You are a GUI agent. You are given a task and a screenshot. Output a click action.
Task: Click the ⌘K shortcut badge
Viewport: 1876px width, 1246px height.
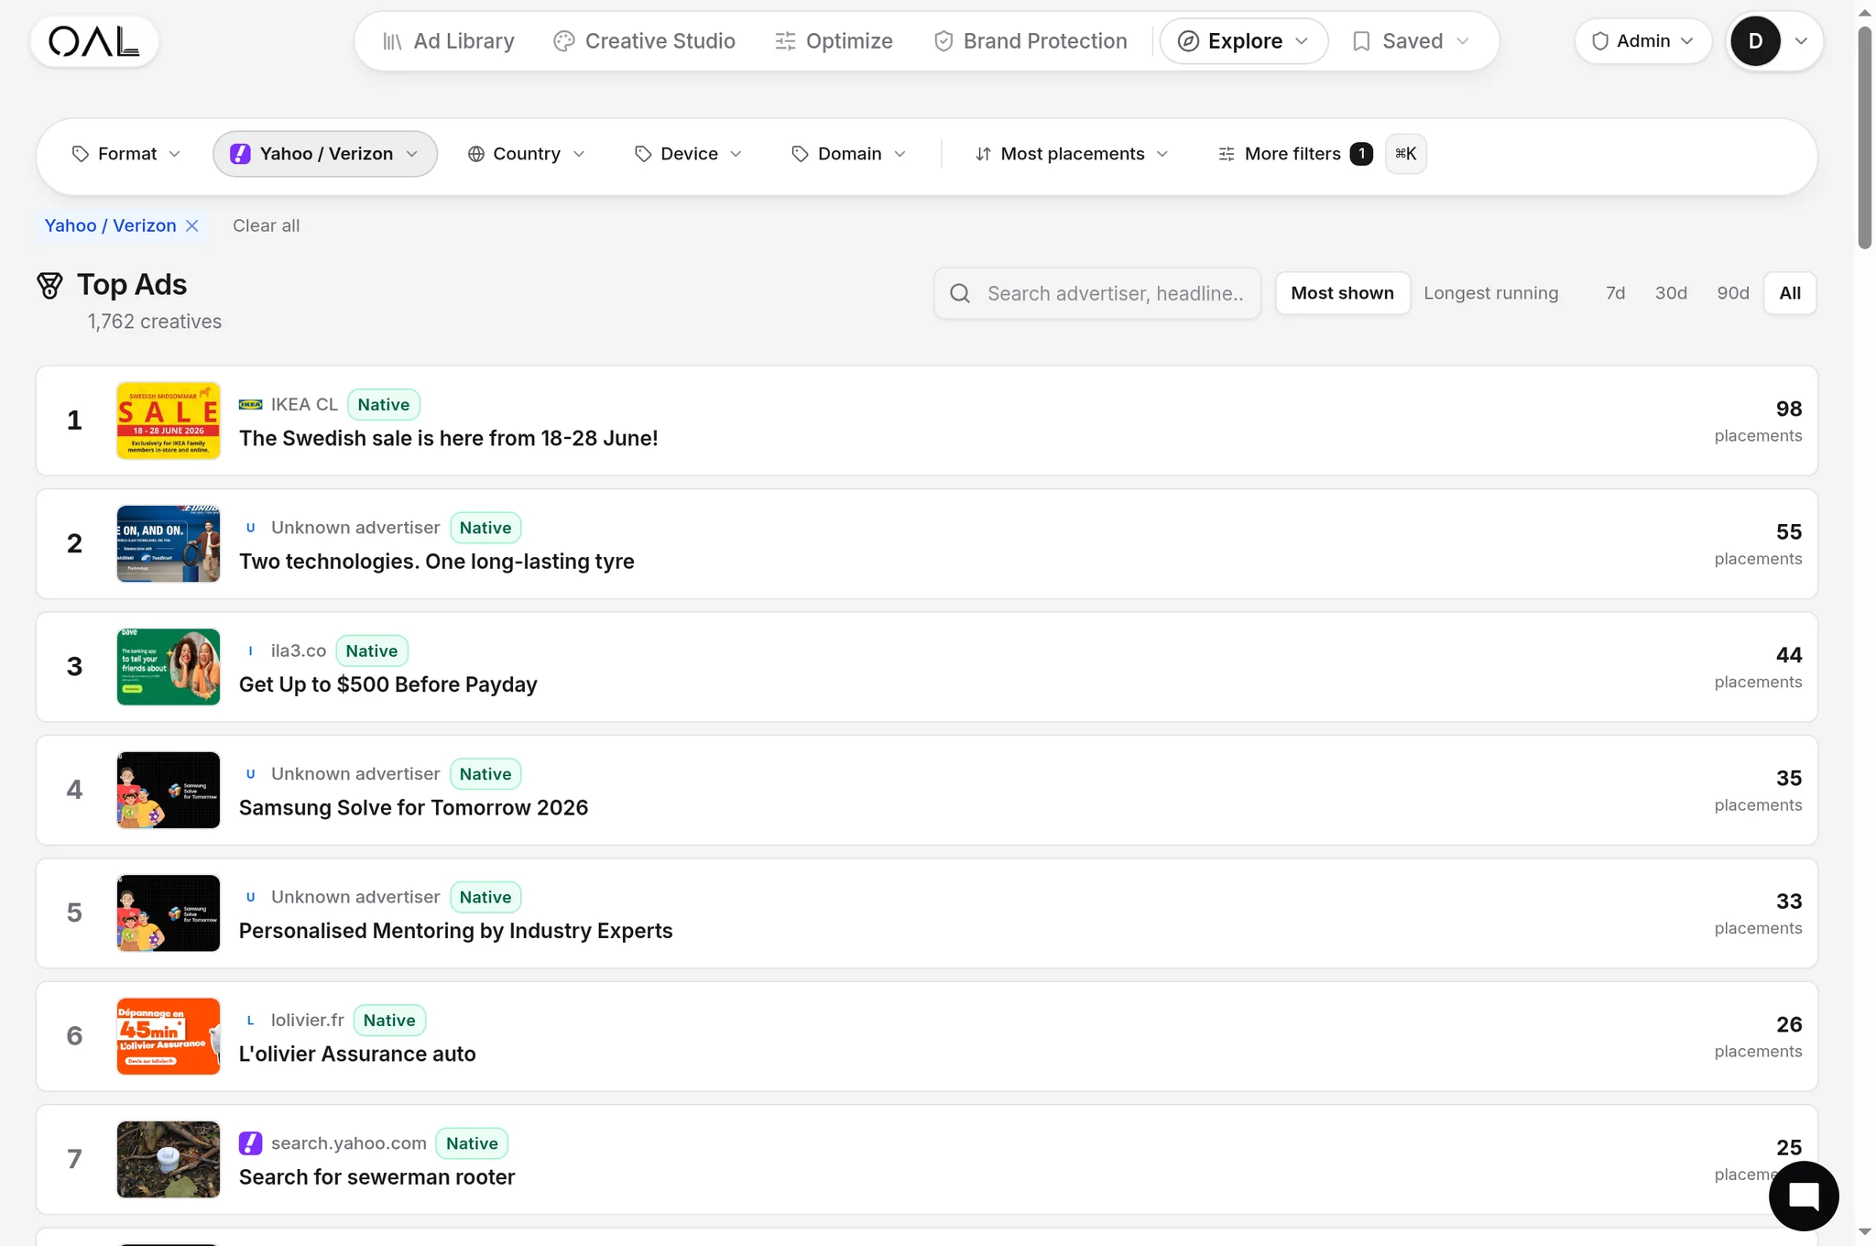(x=1405, y=154)
